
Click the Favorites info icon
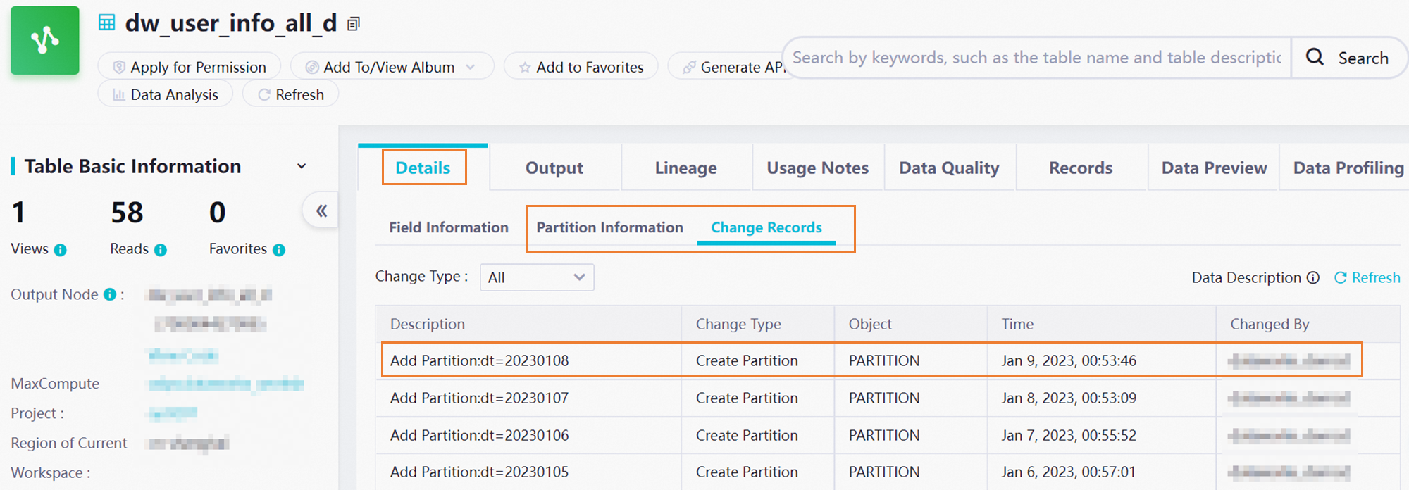tap(279, 250)
